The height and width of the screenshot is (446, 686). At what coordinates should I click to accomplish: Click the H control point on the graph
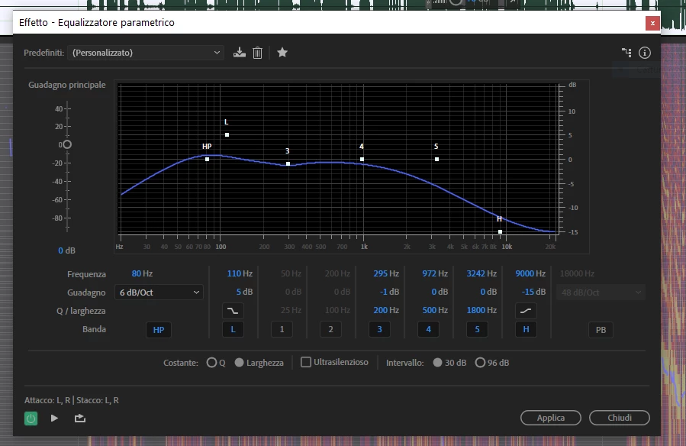pos(500,231)
